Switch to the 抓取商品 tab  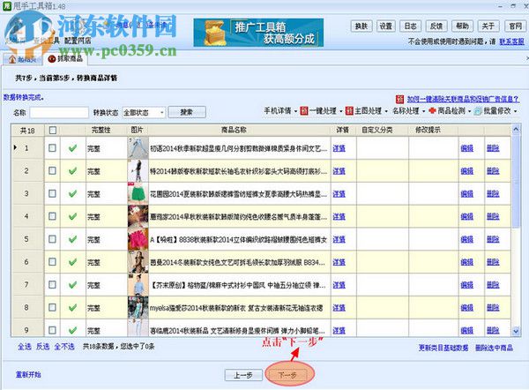pos(66,59)
